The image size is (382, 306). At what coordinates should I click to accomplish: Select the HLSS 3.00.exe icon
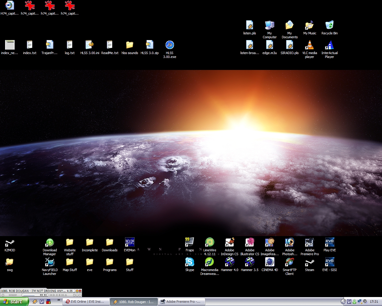click(170, 45)
